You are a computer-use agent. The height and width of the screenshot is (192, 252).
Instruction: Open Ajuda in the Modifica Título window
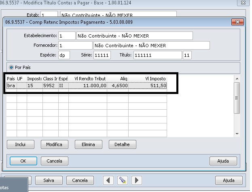click(229, 180)
